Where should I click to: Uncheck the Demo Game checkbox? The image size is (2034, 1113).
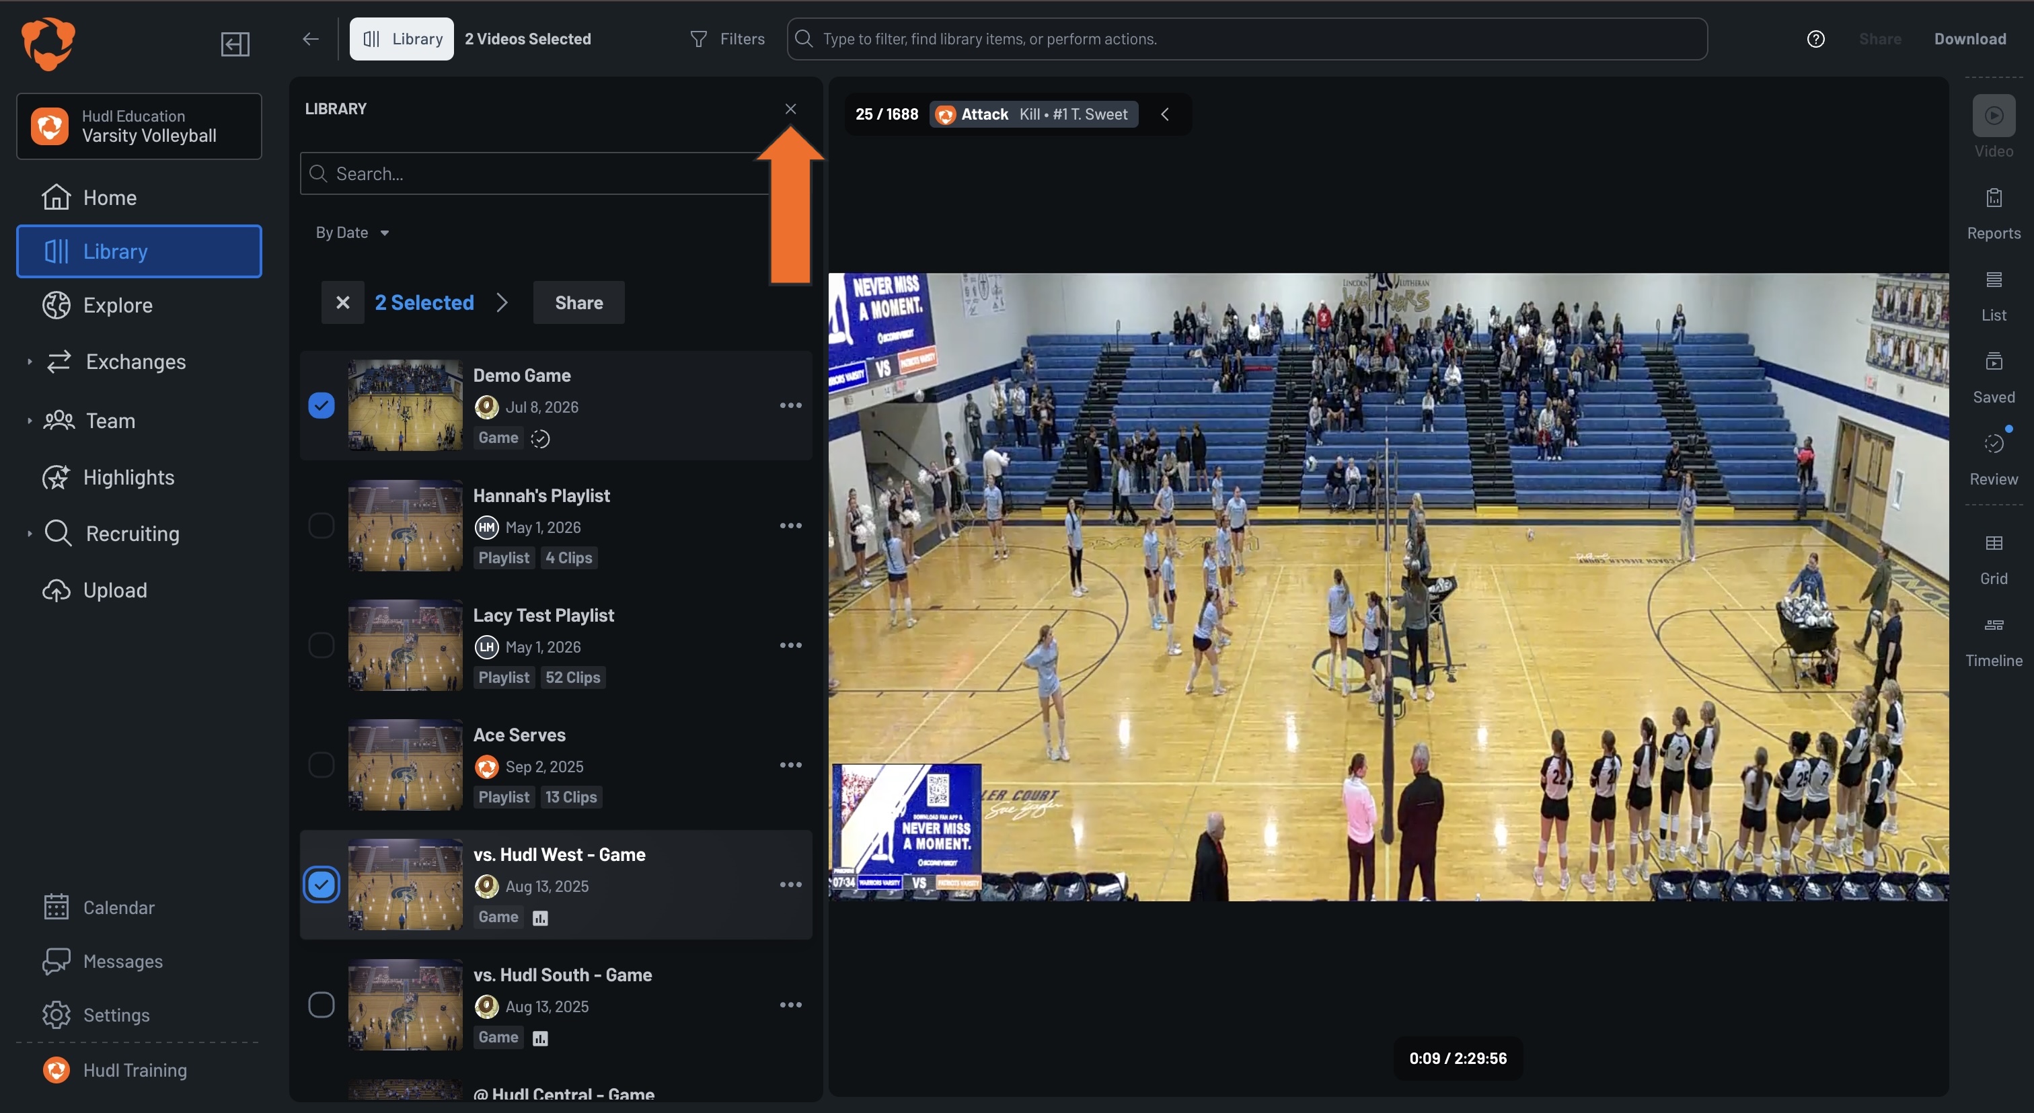click(322, 405)
